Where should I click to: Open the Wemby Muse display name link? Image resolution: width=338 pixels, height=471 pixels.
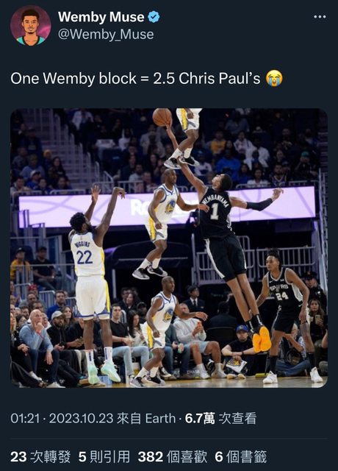pyautogui.click(x=101, y=17)
